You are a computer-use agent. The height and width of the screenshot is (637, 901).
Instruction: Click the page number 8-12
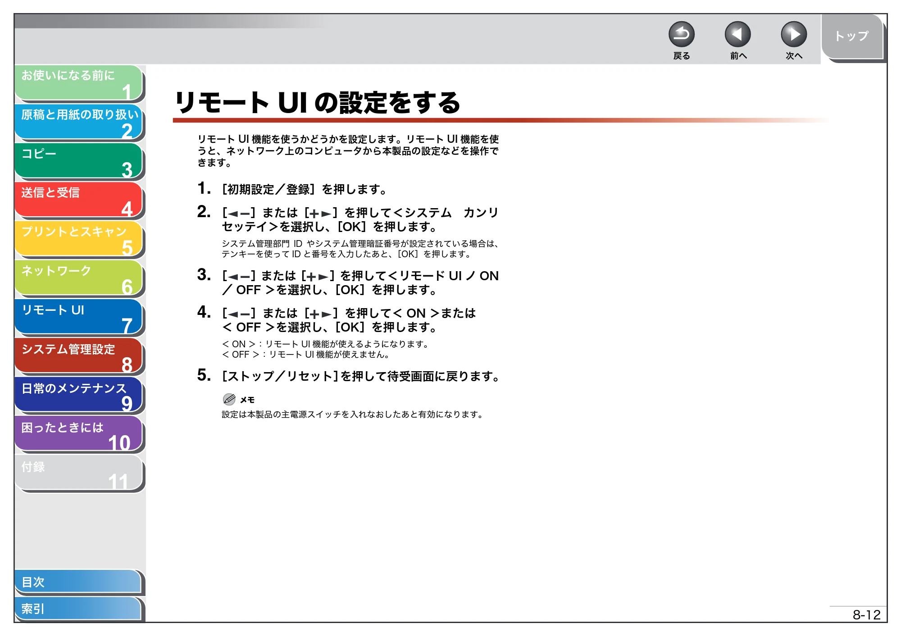click(x=866, y=615)
